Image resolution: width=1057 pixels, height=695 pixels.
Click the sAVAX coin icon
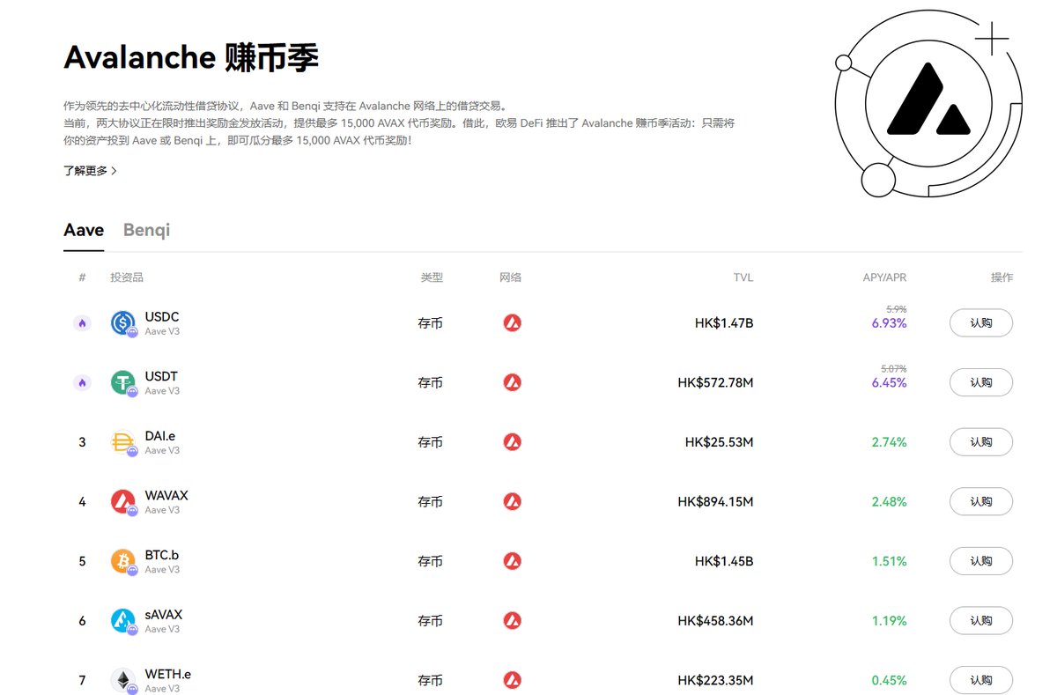(x=122, y=621)
